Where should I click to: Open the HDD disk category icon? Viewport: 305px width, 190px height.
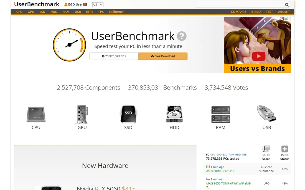tap(174, 114)
